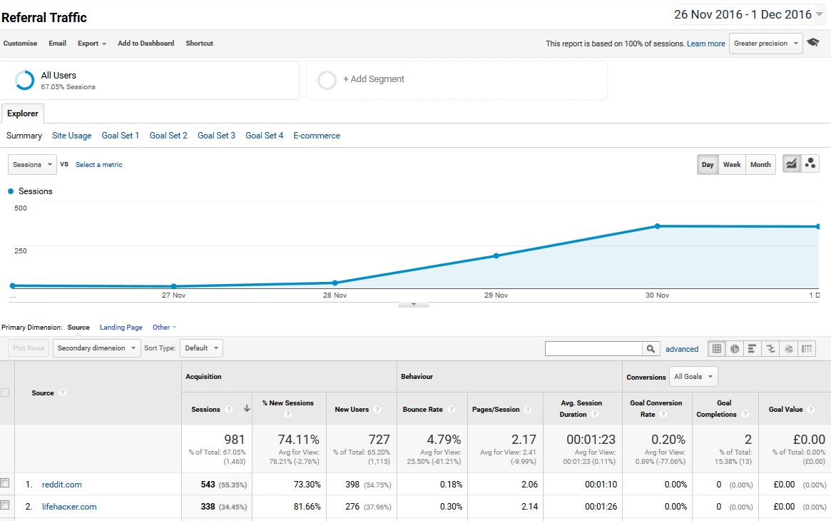The image size is (831, 521).
Task: Switch to motion chart bubble icon
Action: point(810,164)
